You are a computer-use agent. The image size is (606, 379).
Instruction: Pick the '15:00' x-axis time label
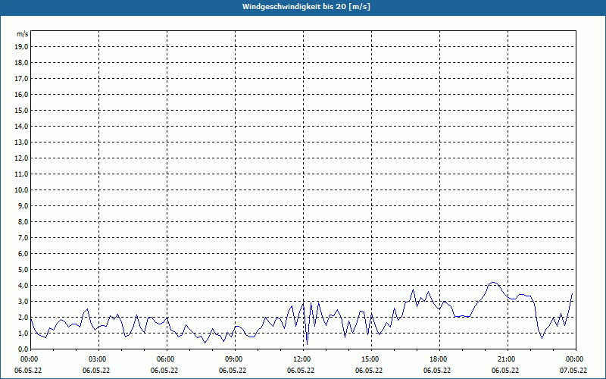point(369,359)
